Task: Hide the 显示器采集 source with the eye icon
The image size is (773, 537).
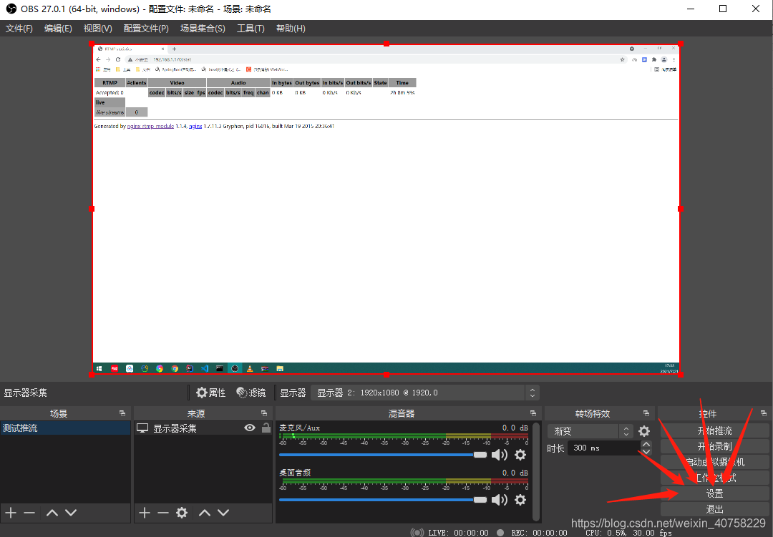Action: click(x=250, y=428)
